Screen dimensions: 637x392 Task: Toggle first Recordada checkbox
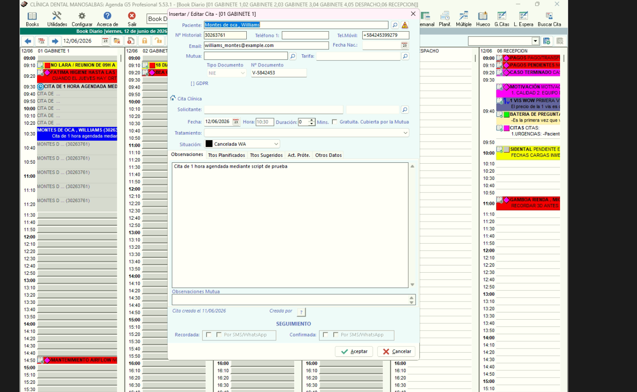pyautogui.click(x=209, y=335)
